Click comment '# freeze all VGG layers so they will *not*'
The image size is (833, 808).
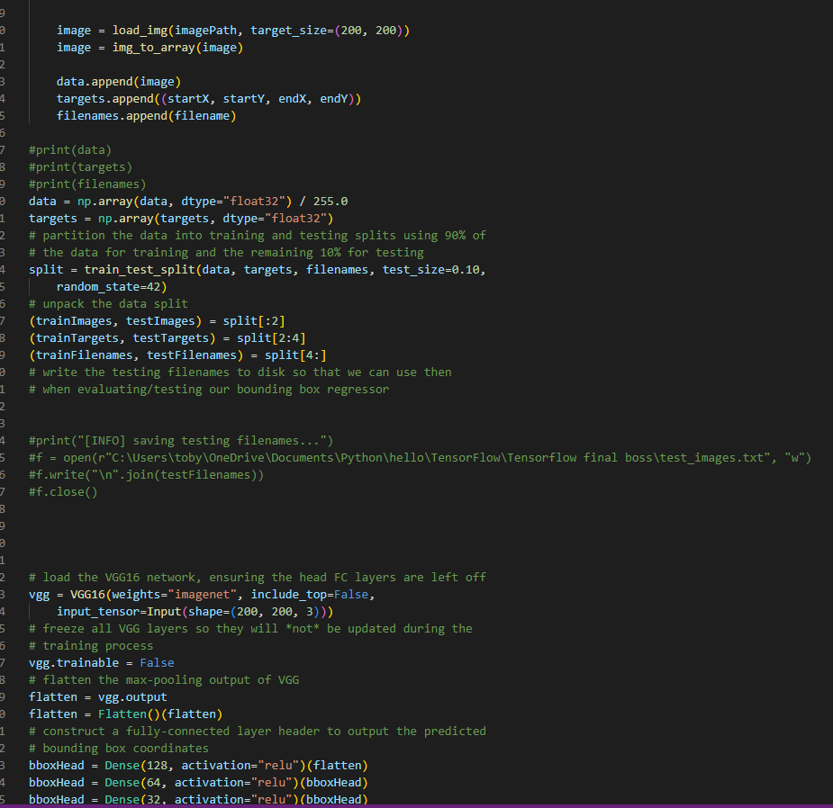pos(250,629)
